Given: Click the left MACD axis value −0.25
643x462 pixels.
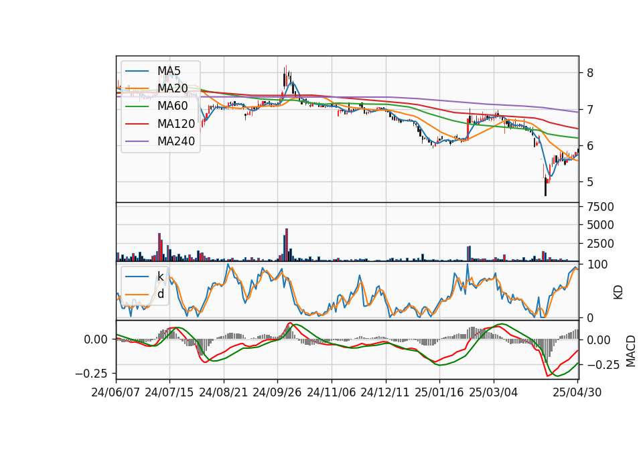Looking at the screenshot, I should click(x=92, y=374).
